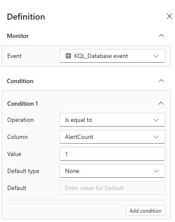Open the Default type dropdown showing None
Image resolution: width=175 pixels, height=222 pixels.
click(x=112, y=171)
